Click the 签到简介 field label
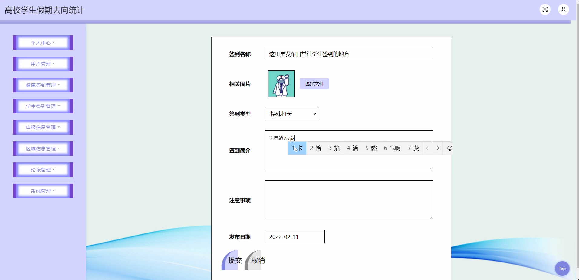The image size is (579, 280). click(240, 151)
